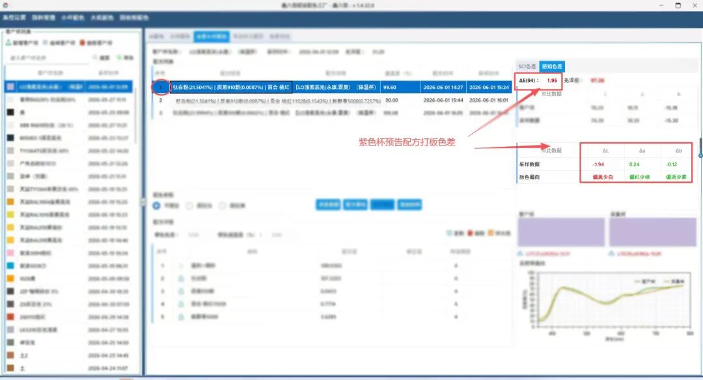The image size is (703, 380).
Task: Click the black color swatch in the customer list
Action: (10, 112)
